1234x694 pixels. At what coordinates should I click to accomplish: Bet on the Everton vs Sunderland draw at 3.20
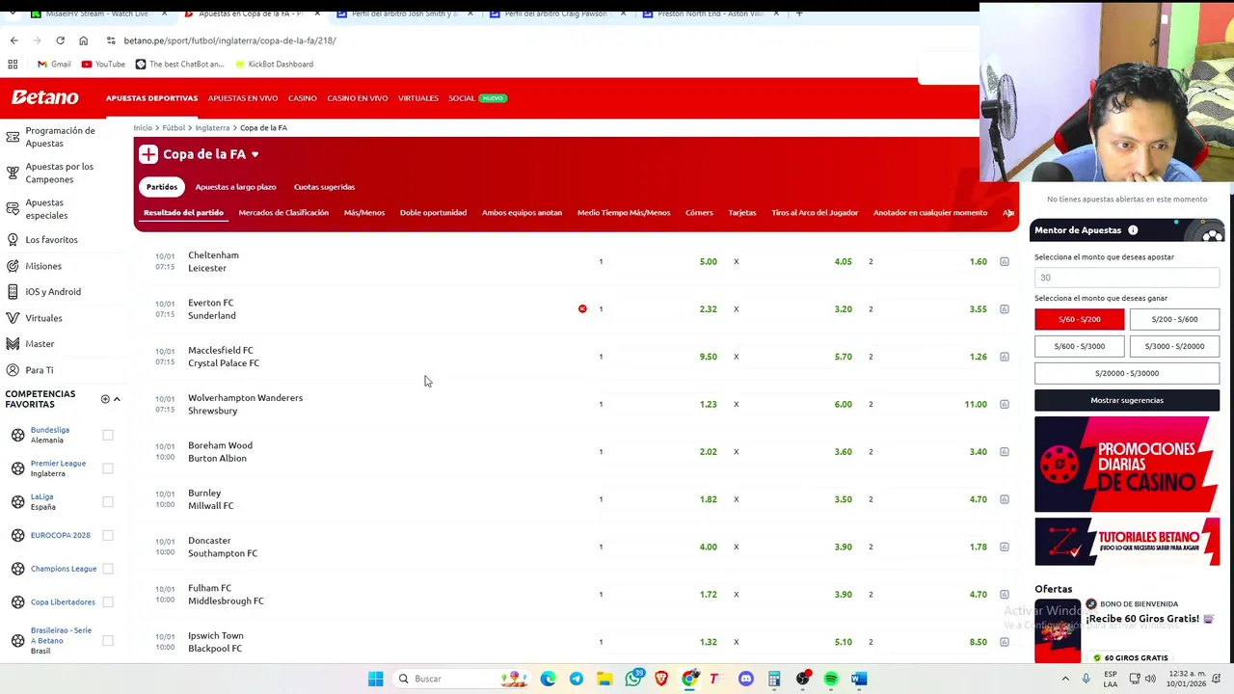(x=843, y=309)
